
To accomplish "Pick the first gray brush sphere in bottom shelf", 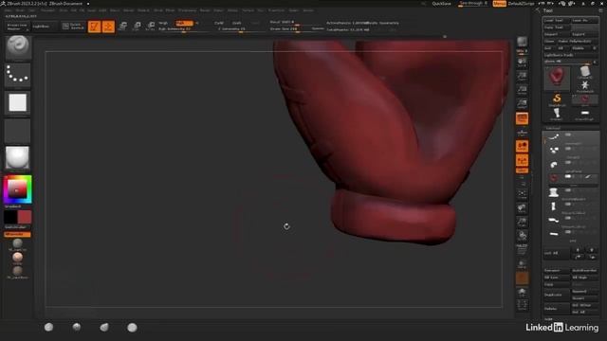I will pos(48,327).
